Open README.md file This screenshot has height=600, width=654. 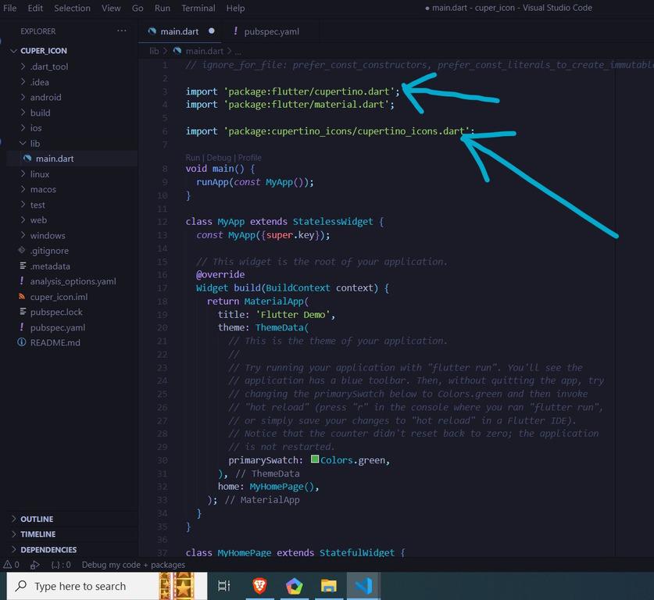pos(55,343)
